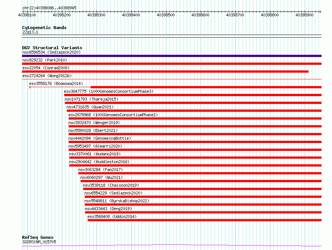Image resolution: width=332 pixels, height=250 pixels.
Task: Open the nsv4433443 (Deng2019) entry
Action: click(108, 209)
